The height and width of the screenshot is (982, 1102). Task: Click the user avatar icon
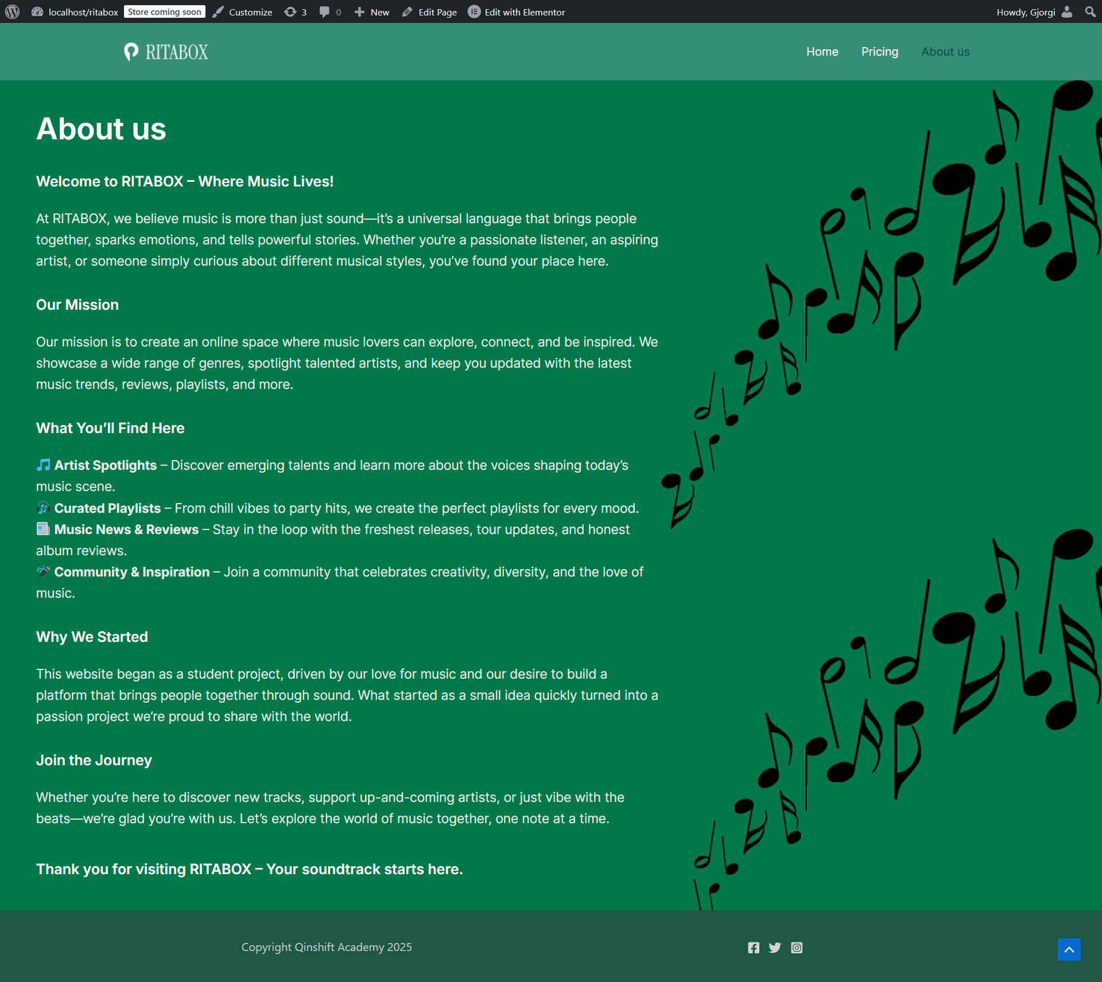pos(1067,12)
